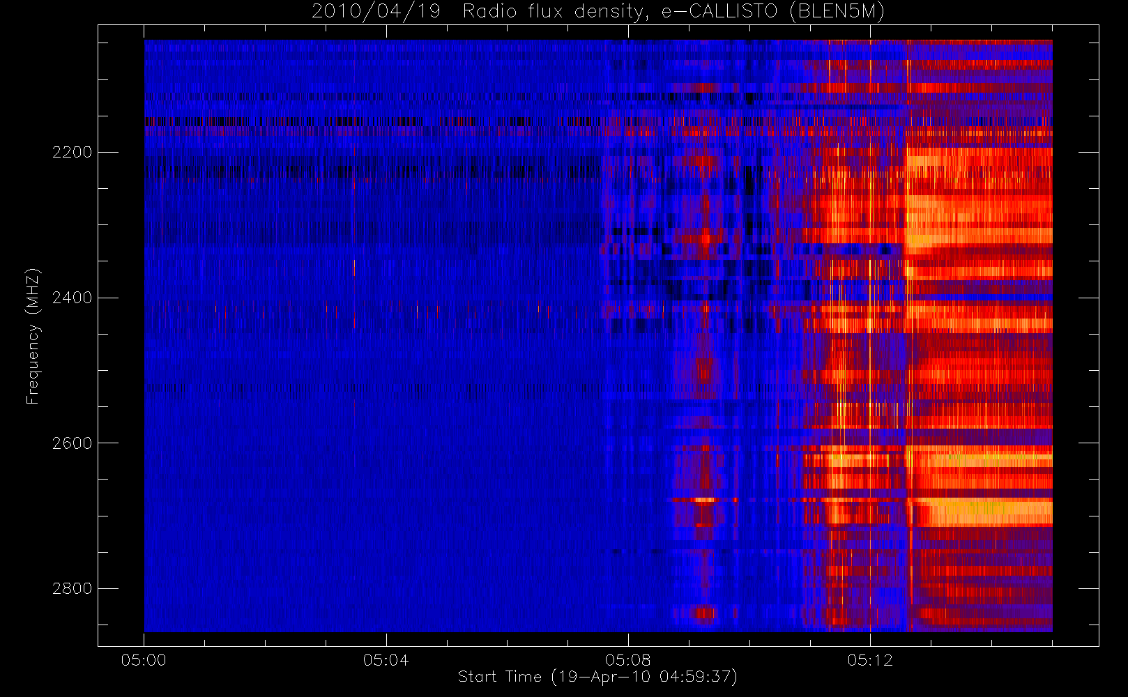Image resolution: width=1128 pixels, height=697 pixels.
Task: Click the plot title "Radio flux density, e-CALLISTO (BLEN5M)"
Action: (673, 12)
